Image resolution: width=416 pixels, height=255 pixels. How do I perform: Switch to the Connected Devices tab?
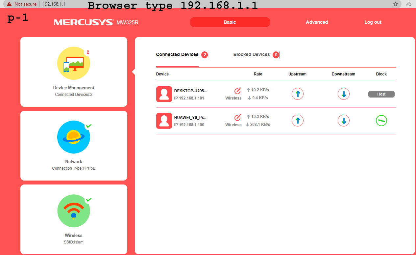(177, 55)
